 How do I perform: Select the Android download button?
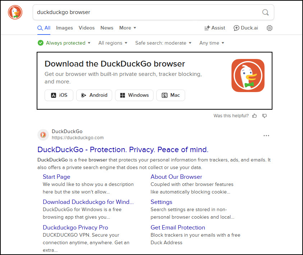[x=94, y=95]
